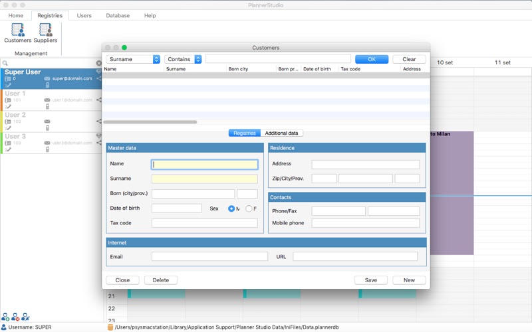Screen dimensions: 532x332
Task: Sort by Tax code column header
Action: pyautogui.click(x=370, y=69)
